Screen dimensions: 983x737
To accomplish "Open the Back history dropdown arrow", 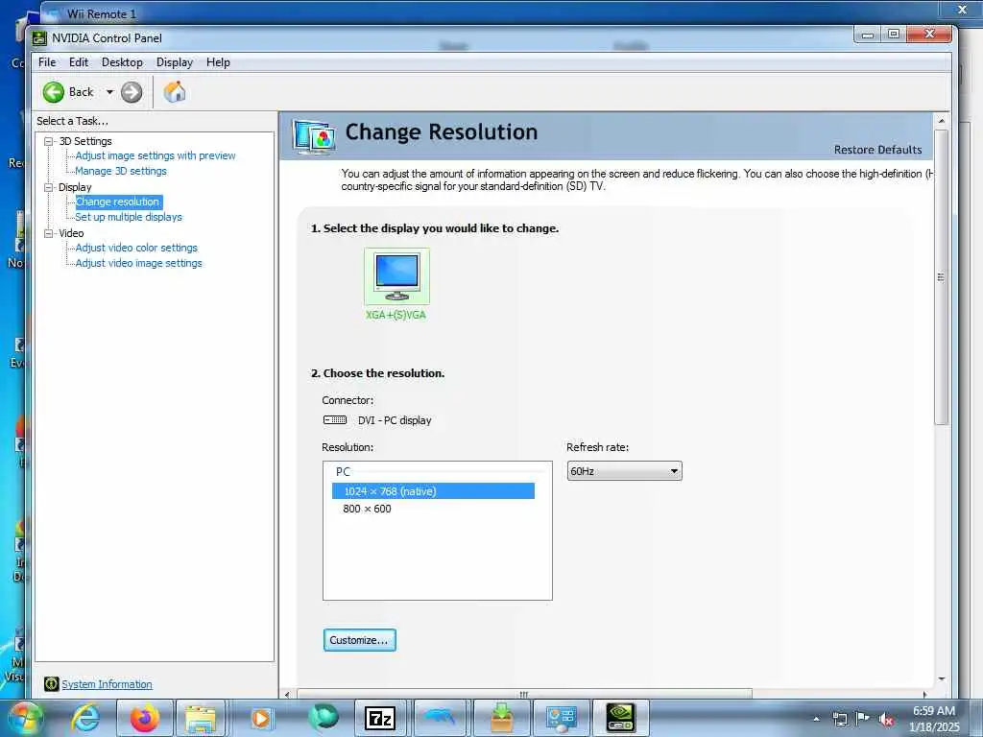I will click(109, 92).
